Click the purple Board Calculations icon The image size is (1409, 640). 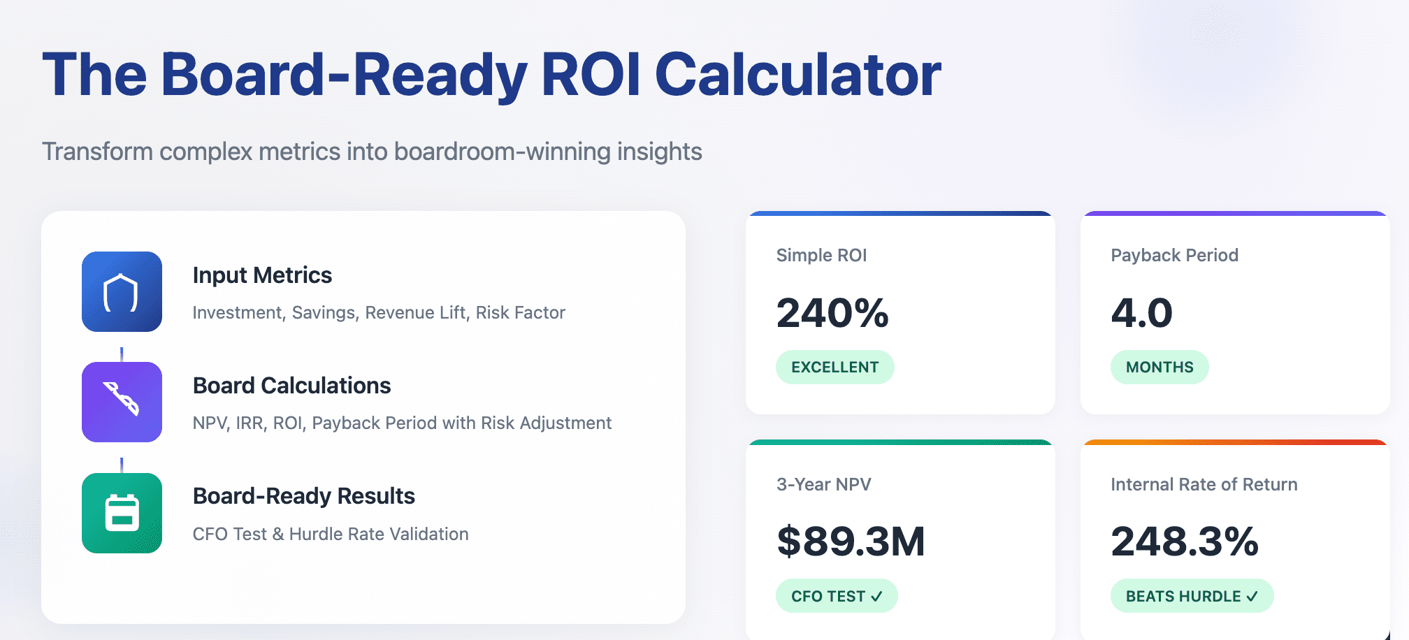tap(122, 402)
